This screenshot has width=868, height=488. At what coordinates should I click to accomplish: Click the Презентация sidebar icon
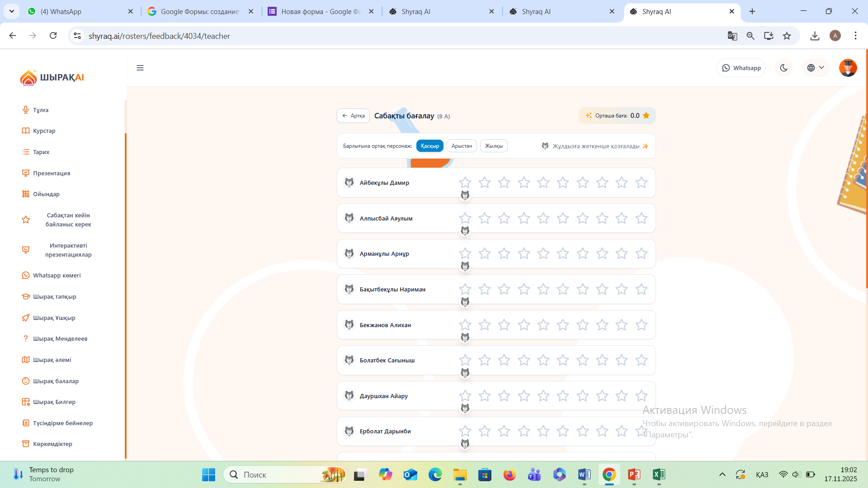click(x=26, y=173)
